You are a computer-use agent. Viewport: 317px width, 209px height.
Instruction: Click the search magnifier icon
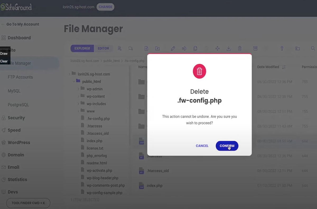pos(313,48)
